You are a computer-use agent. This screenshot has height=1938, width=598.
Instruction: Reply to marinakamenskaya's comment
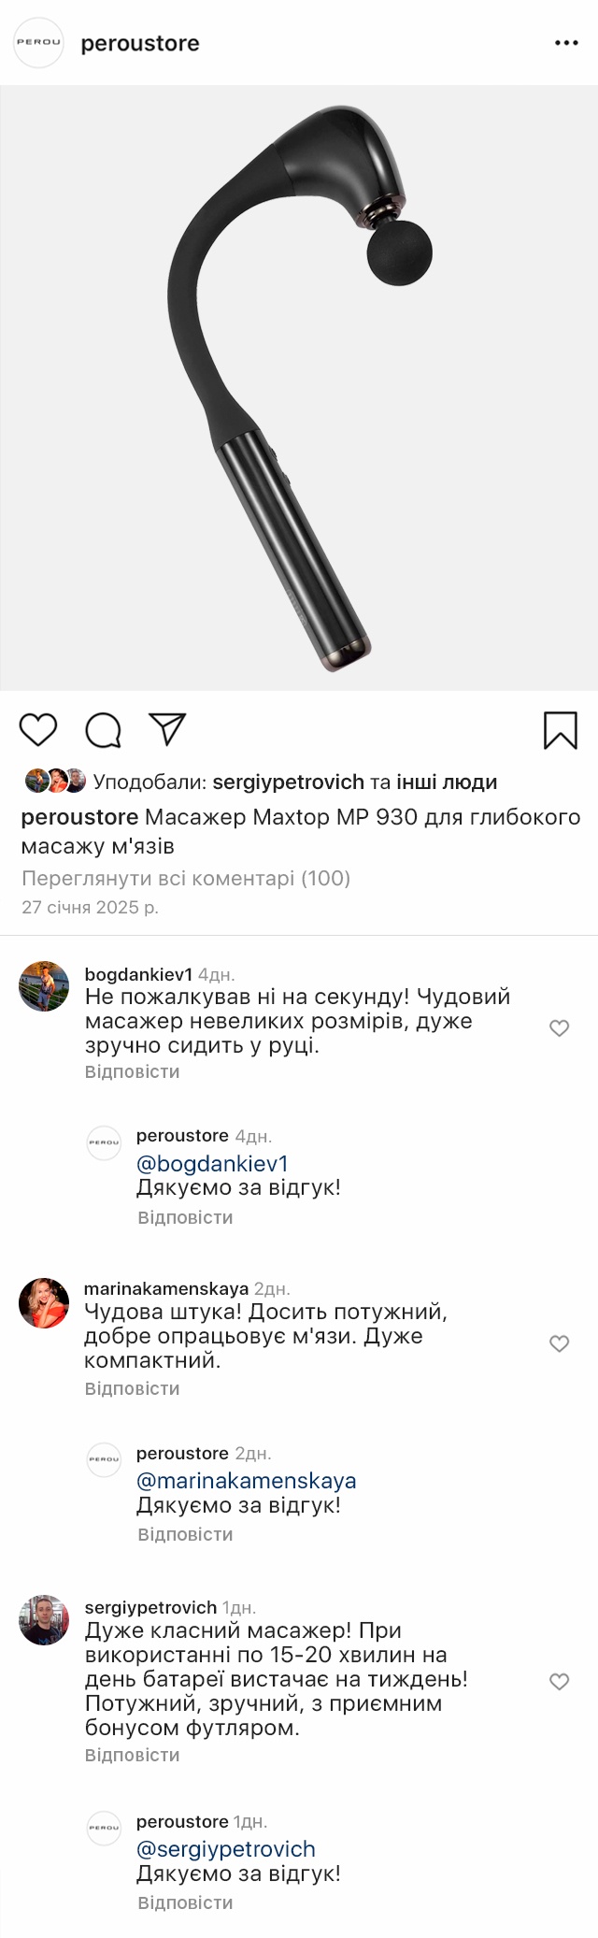point(132,1388)
